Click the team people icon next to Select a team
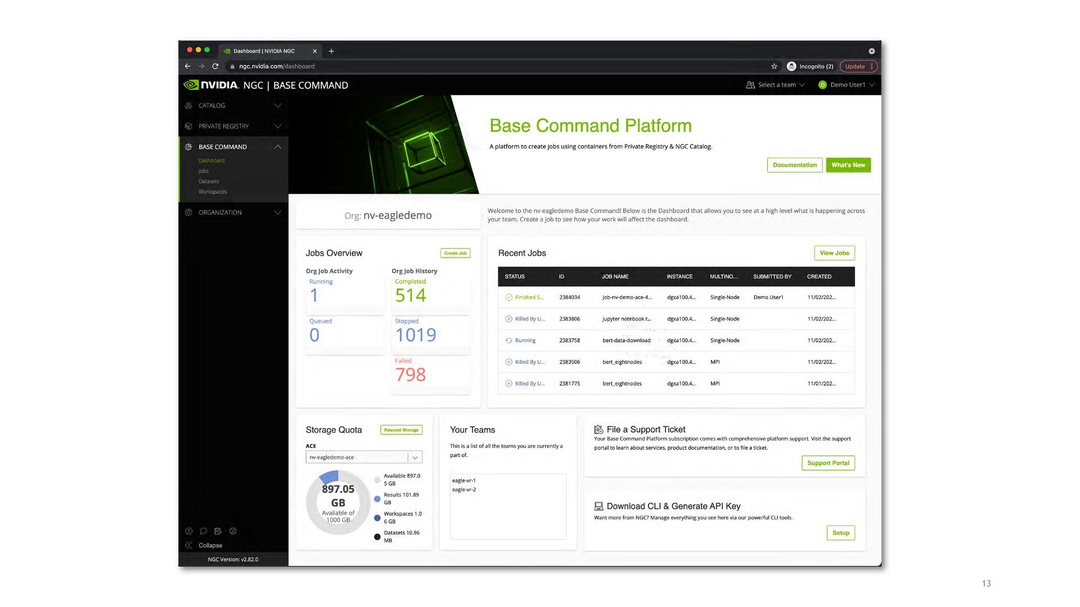The height and width of the screenshot is (607, 1080). tap(750, 85)
